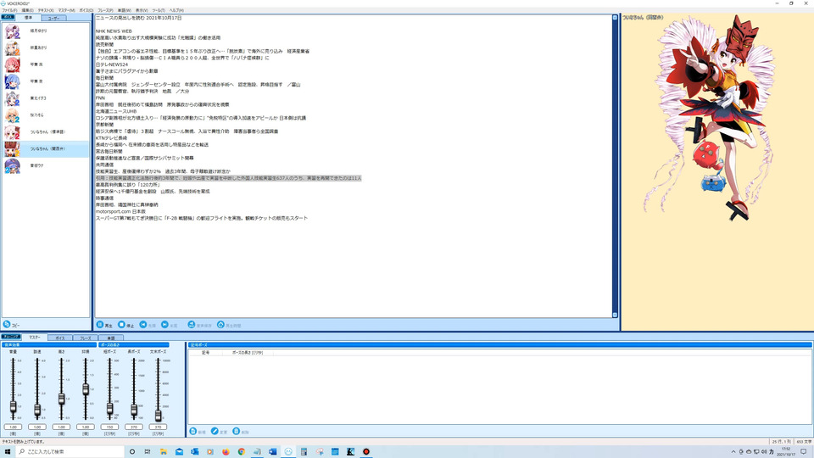Viewport: 814px width, 458px height.
Task: Open the 表示 menu
Action: 142,10
